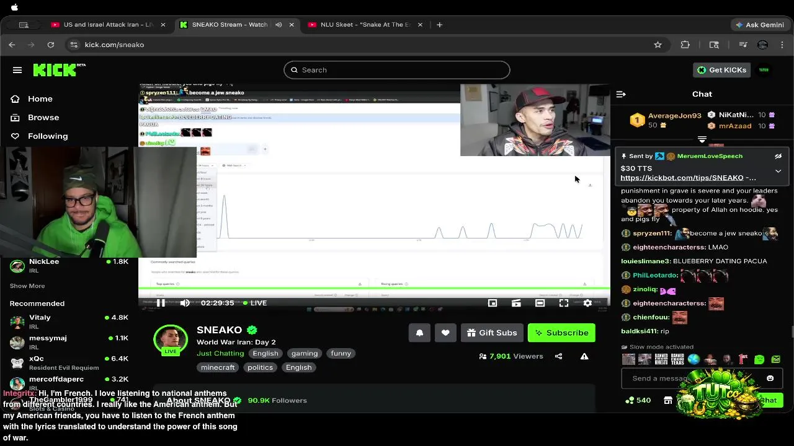Viewport: 794px width, 446px height.
Task: Click the Gift Subs button
Action: [492, 333]
